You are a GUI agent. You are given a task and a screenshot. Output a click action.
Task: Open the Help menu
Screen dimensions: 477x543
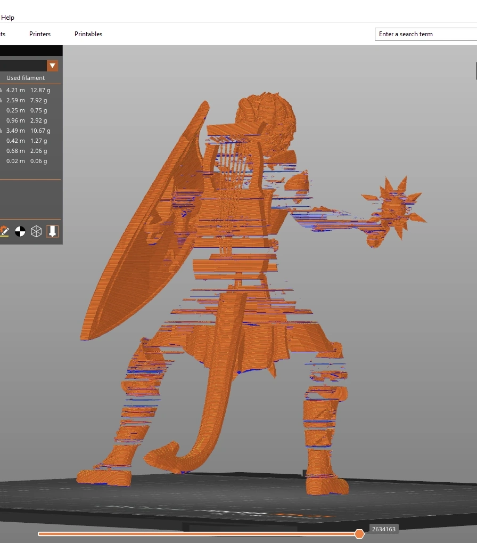coord(7,17)
